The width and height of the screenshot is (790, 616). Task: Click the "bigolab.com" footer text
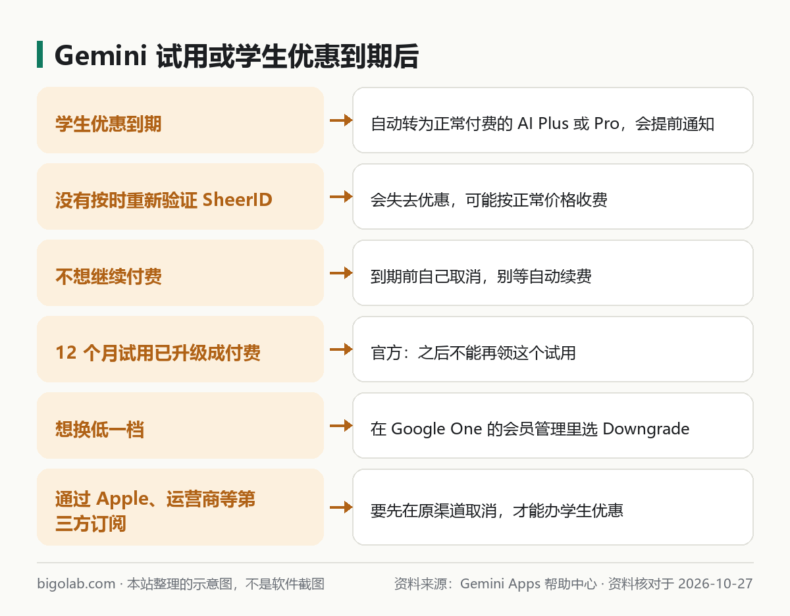[x=76, y=584]
